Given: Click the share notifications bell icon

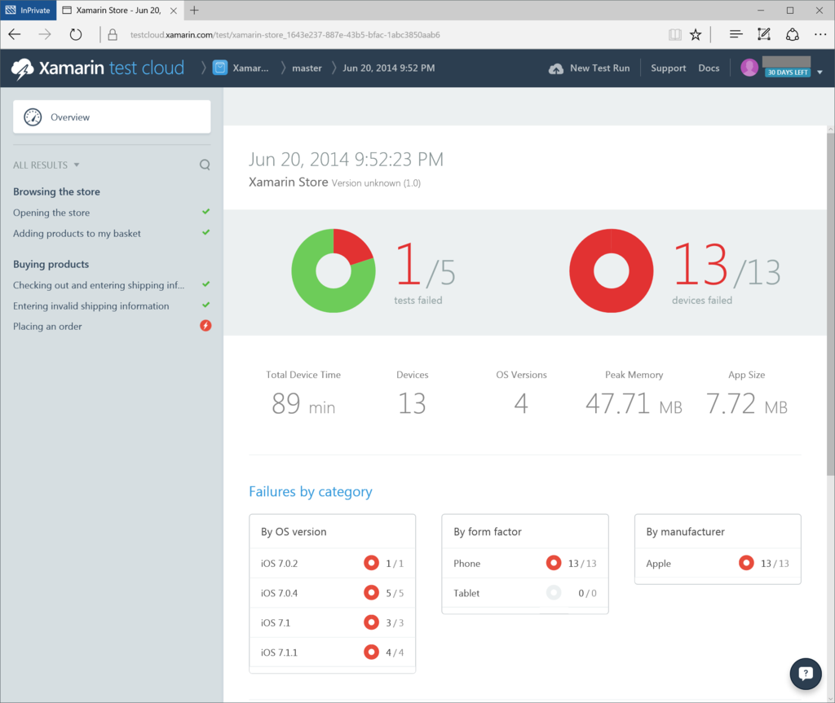Looking at the screenshot, I should click(x=793, y=34).
